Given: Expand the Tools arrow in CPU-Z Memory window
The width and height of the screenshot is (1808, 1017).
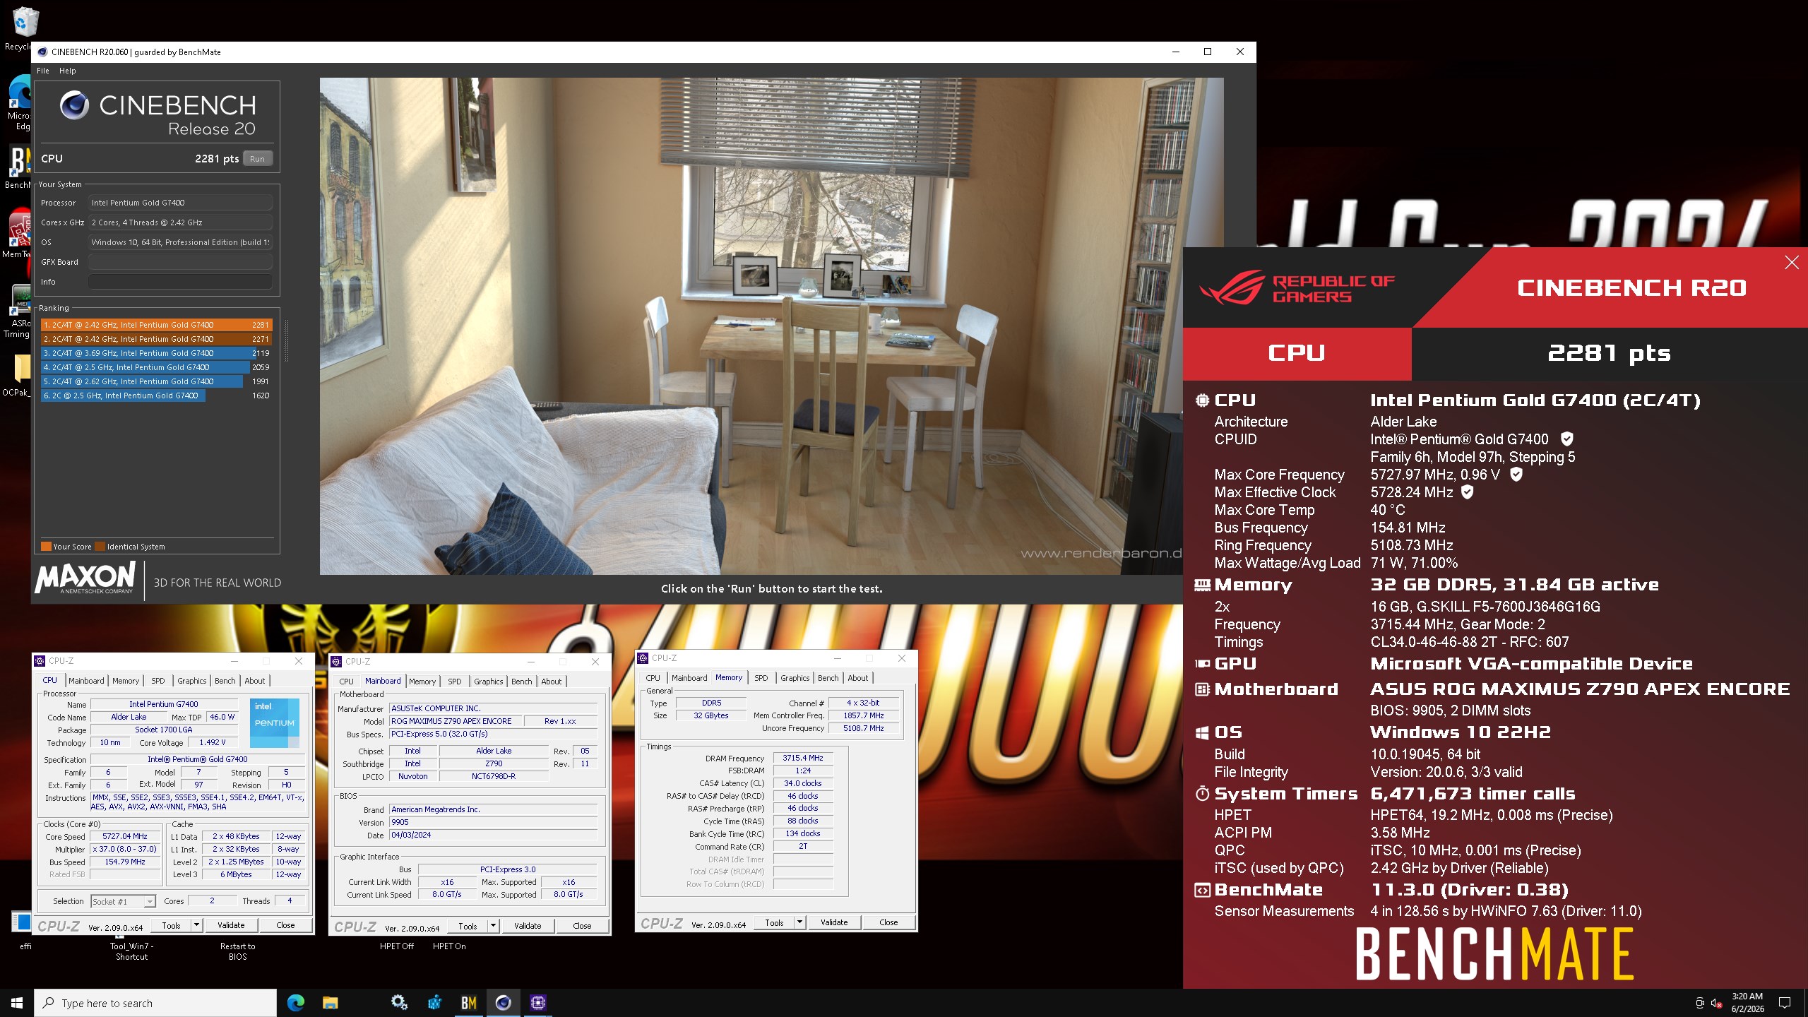Looking at the screenshot, I should [800, 922].
